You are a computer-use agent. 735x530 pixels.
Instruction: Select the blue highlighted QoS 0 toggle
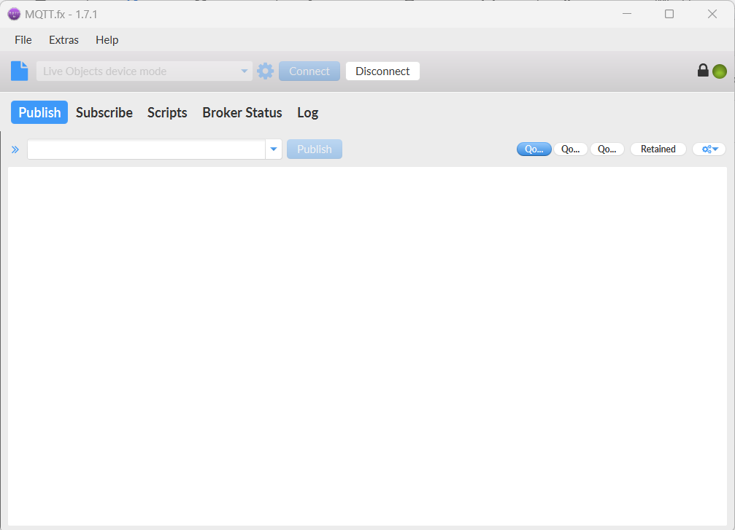pyautogui.click(x=534, y=149)
